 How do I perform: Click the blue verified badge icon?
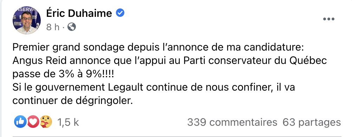[x=120, y=13]
